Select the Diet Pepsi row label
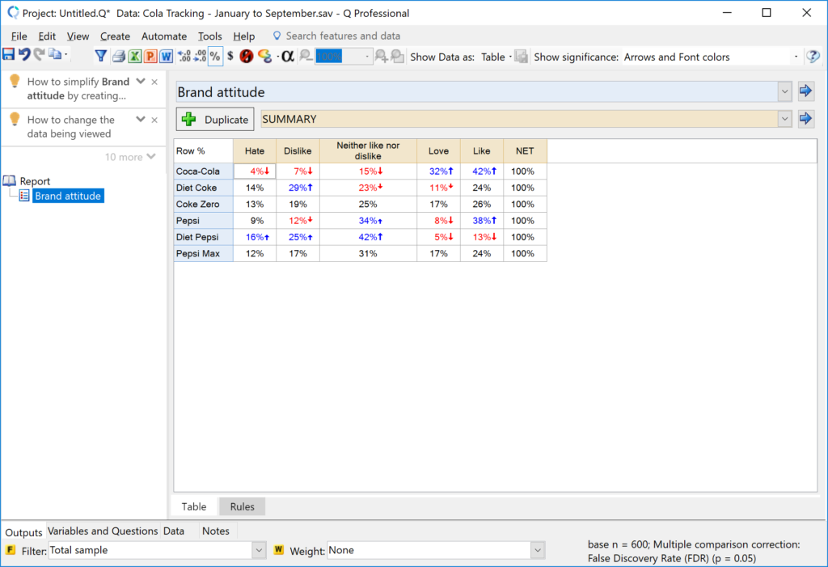828x567 pixels. (x=203, y=237)
